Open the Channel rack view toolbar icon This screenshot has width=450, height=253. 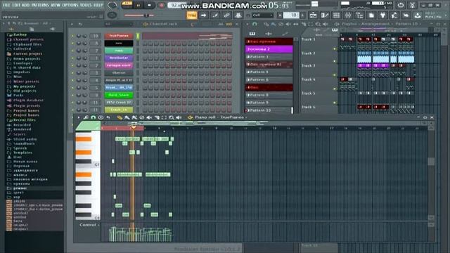coord(336,15)
